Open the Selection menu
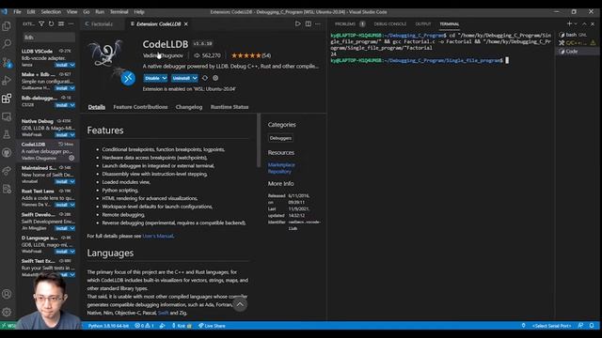Image resolution: width=602 pixels, height=338 pixels. tap(51, 12)
